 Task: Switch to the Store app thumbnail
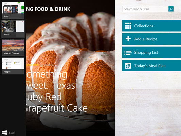[x=13, y=10]
